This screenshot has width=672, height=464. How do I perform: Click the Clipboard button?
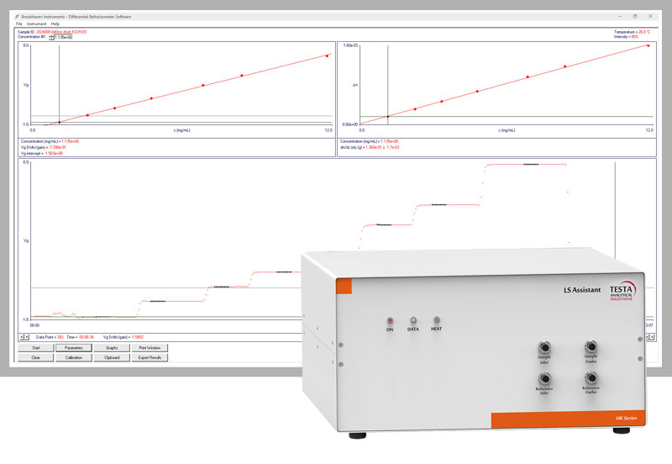[x=112, y=357]
